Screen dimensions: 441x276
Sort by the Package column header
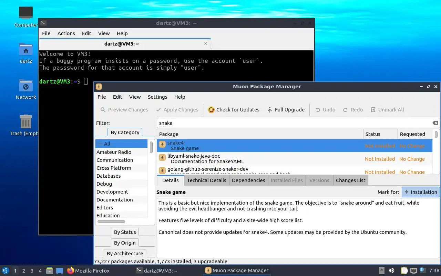[x=260, y=134]
